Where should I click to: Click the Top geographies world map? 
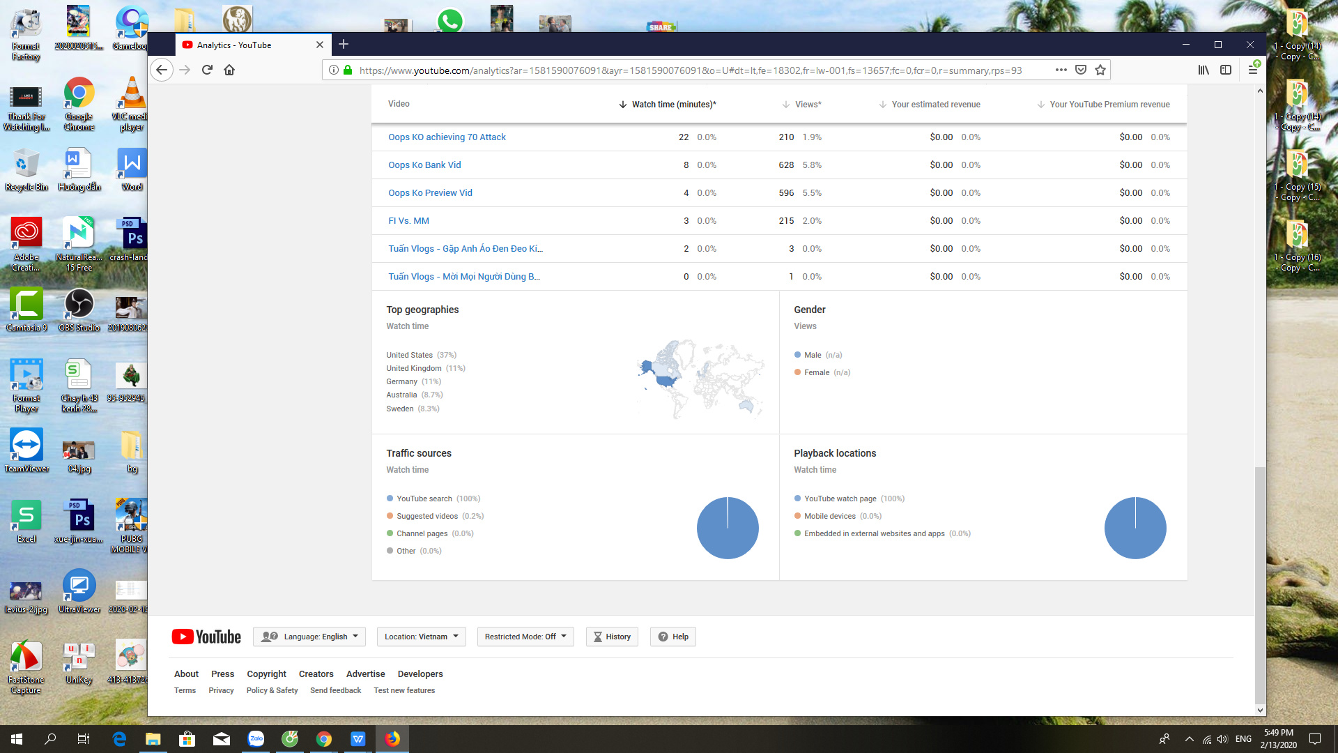[700, 379]
